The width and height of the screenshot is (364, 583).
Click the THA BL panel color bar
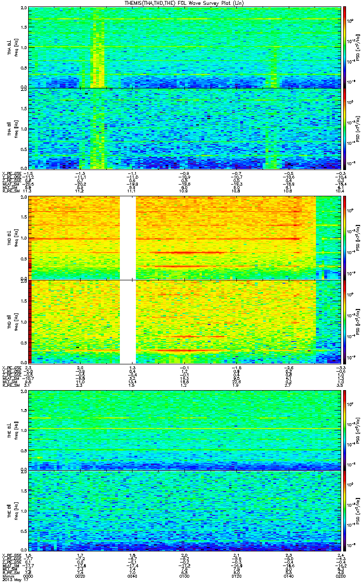(x=345, y=47)
